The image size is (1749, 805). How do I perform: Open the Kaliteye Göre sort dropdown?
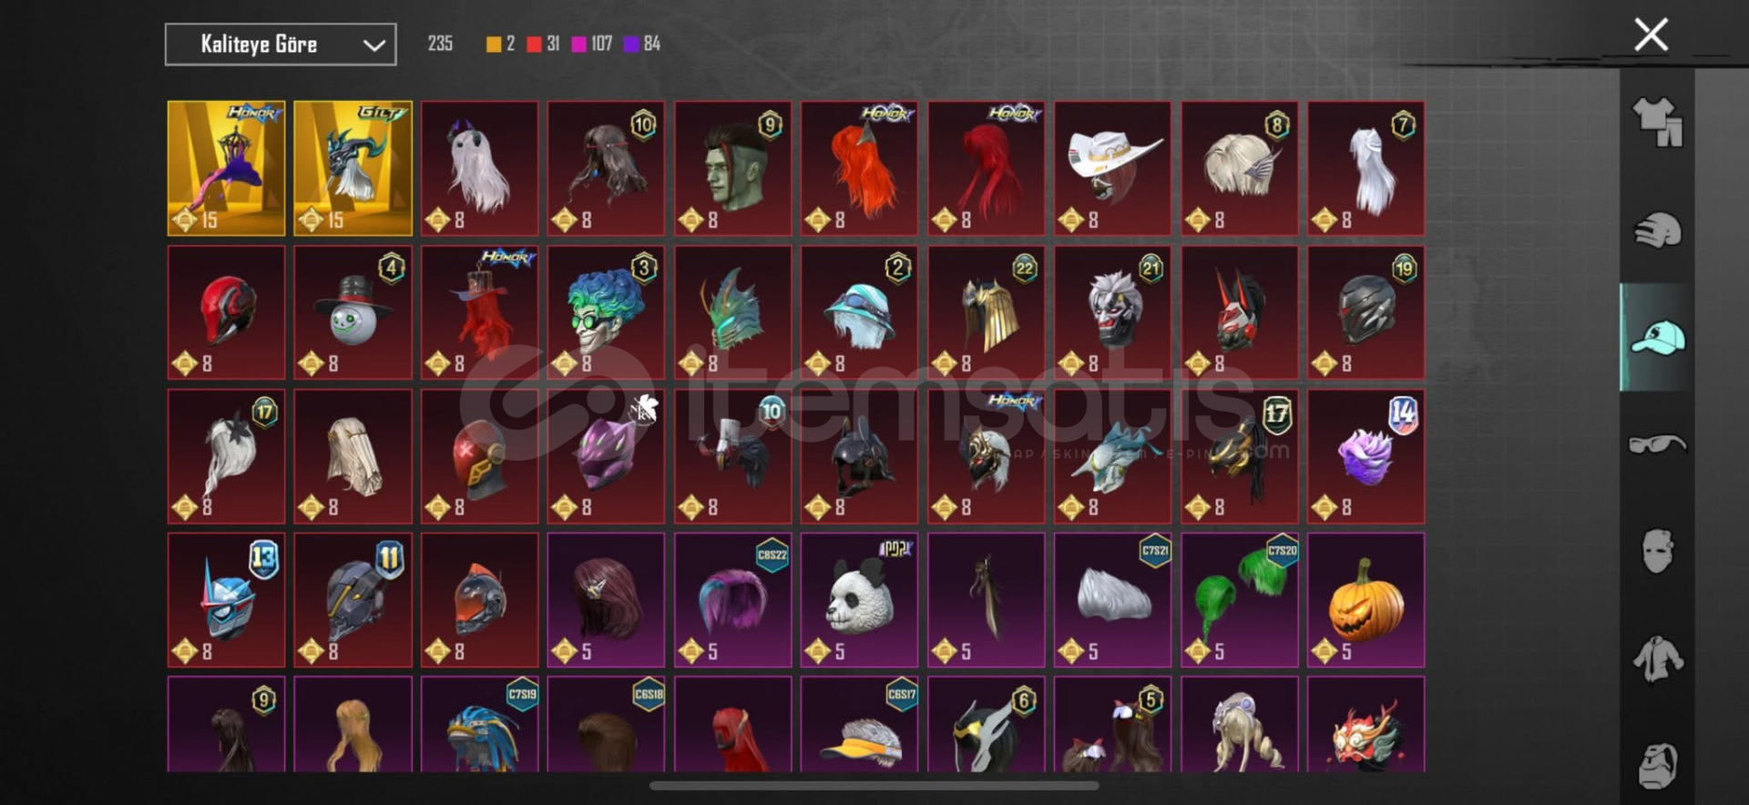281,45
